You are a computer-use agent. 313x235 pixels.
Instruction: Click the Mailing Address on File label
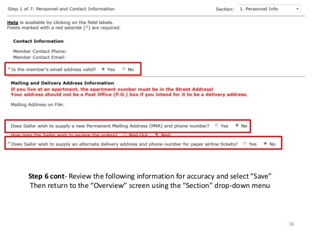(37, 104)
